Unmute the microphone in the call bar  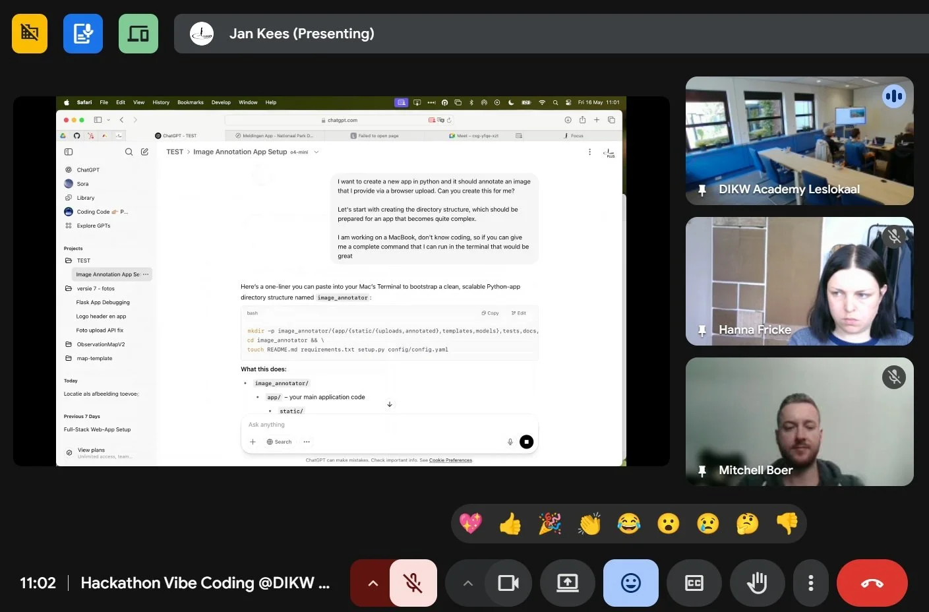point(413,583)
